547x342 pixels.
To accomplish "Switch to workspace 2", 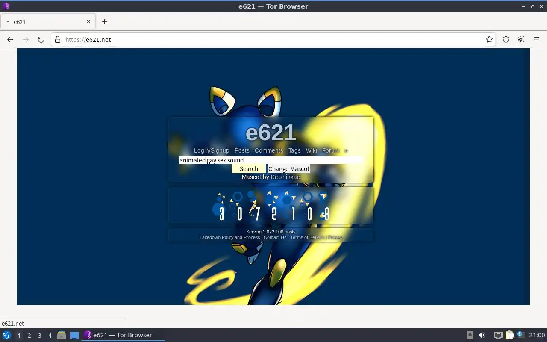I will click(29, 336).
